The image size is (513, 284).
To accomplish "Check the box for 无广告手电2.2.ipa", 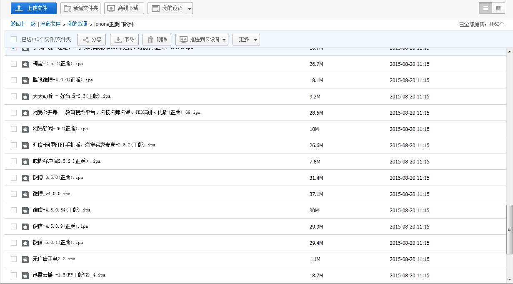I will coord(14,259).
